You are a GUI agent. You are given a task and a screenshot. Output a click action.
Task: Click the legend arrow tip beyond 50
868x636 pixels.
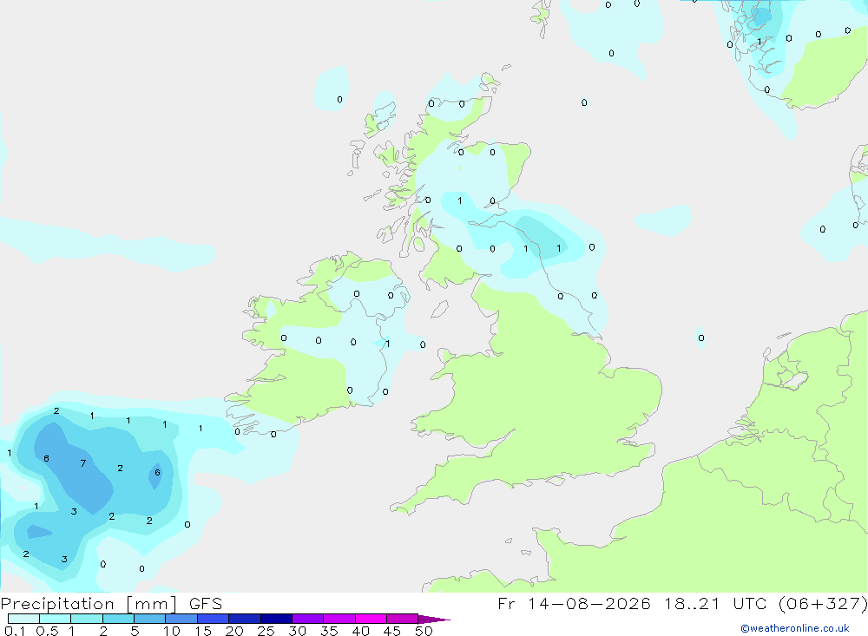pyautogui.click(x=434, y=619)
